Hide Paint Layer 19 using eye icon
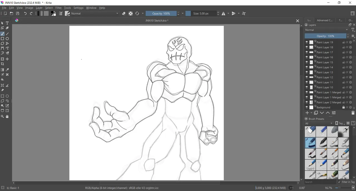This screenshot has height=191, width=356. tap(306, 42)
